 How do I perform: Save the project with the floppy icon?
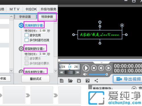79,80
